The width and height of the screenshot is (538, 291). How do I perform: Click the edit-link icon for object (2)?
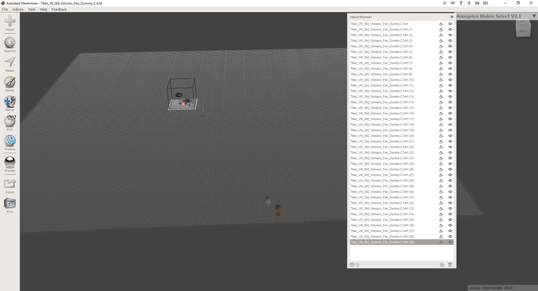point(441,35)
